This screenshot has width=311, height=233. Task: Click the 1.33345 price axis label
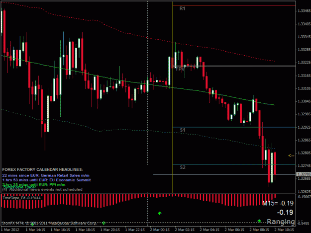(x=304, y=37)
